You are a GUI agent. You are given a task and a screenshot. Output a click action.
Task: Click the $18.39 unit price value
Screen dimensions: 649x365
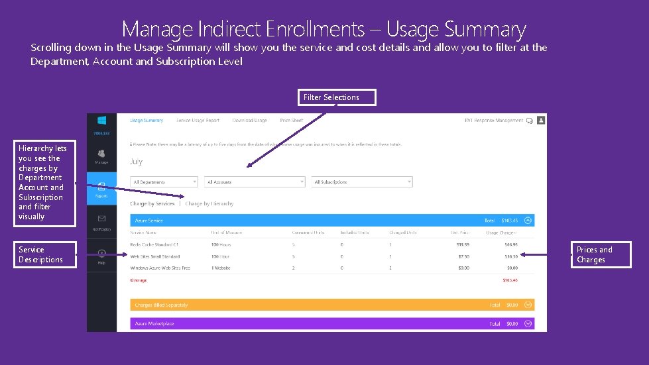463,244
